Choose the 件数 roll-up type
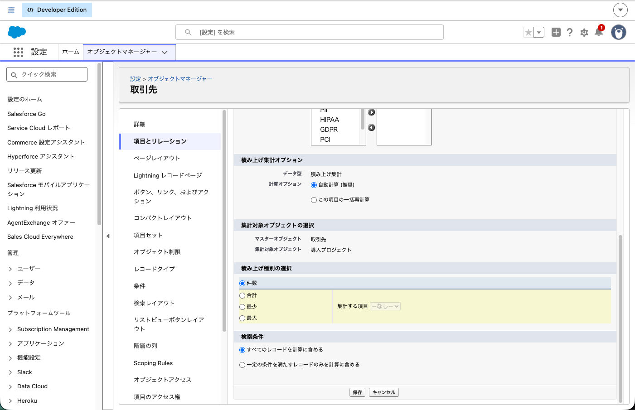 [x=242, y=283]
